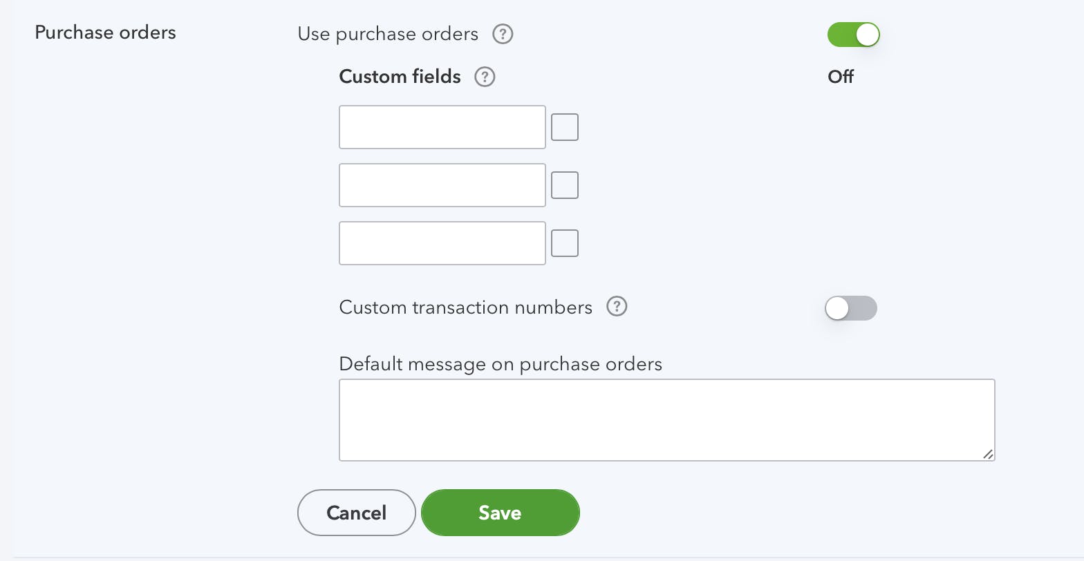Open help for Use purchase orders
Image resolution: width=1084 pixels, height=561 pixels.
(x=503, y=34)
